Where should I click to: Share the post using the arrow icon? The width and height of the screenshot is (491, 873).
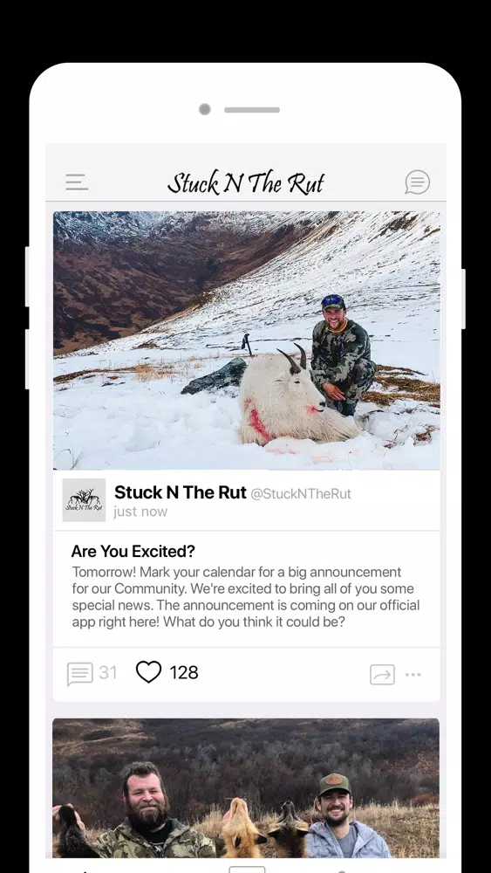(383, 674)
